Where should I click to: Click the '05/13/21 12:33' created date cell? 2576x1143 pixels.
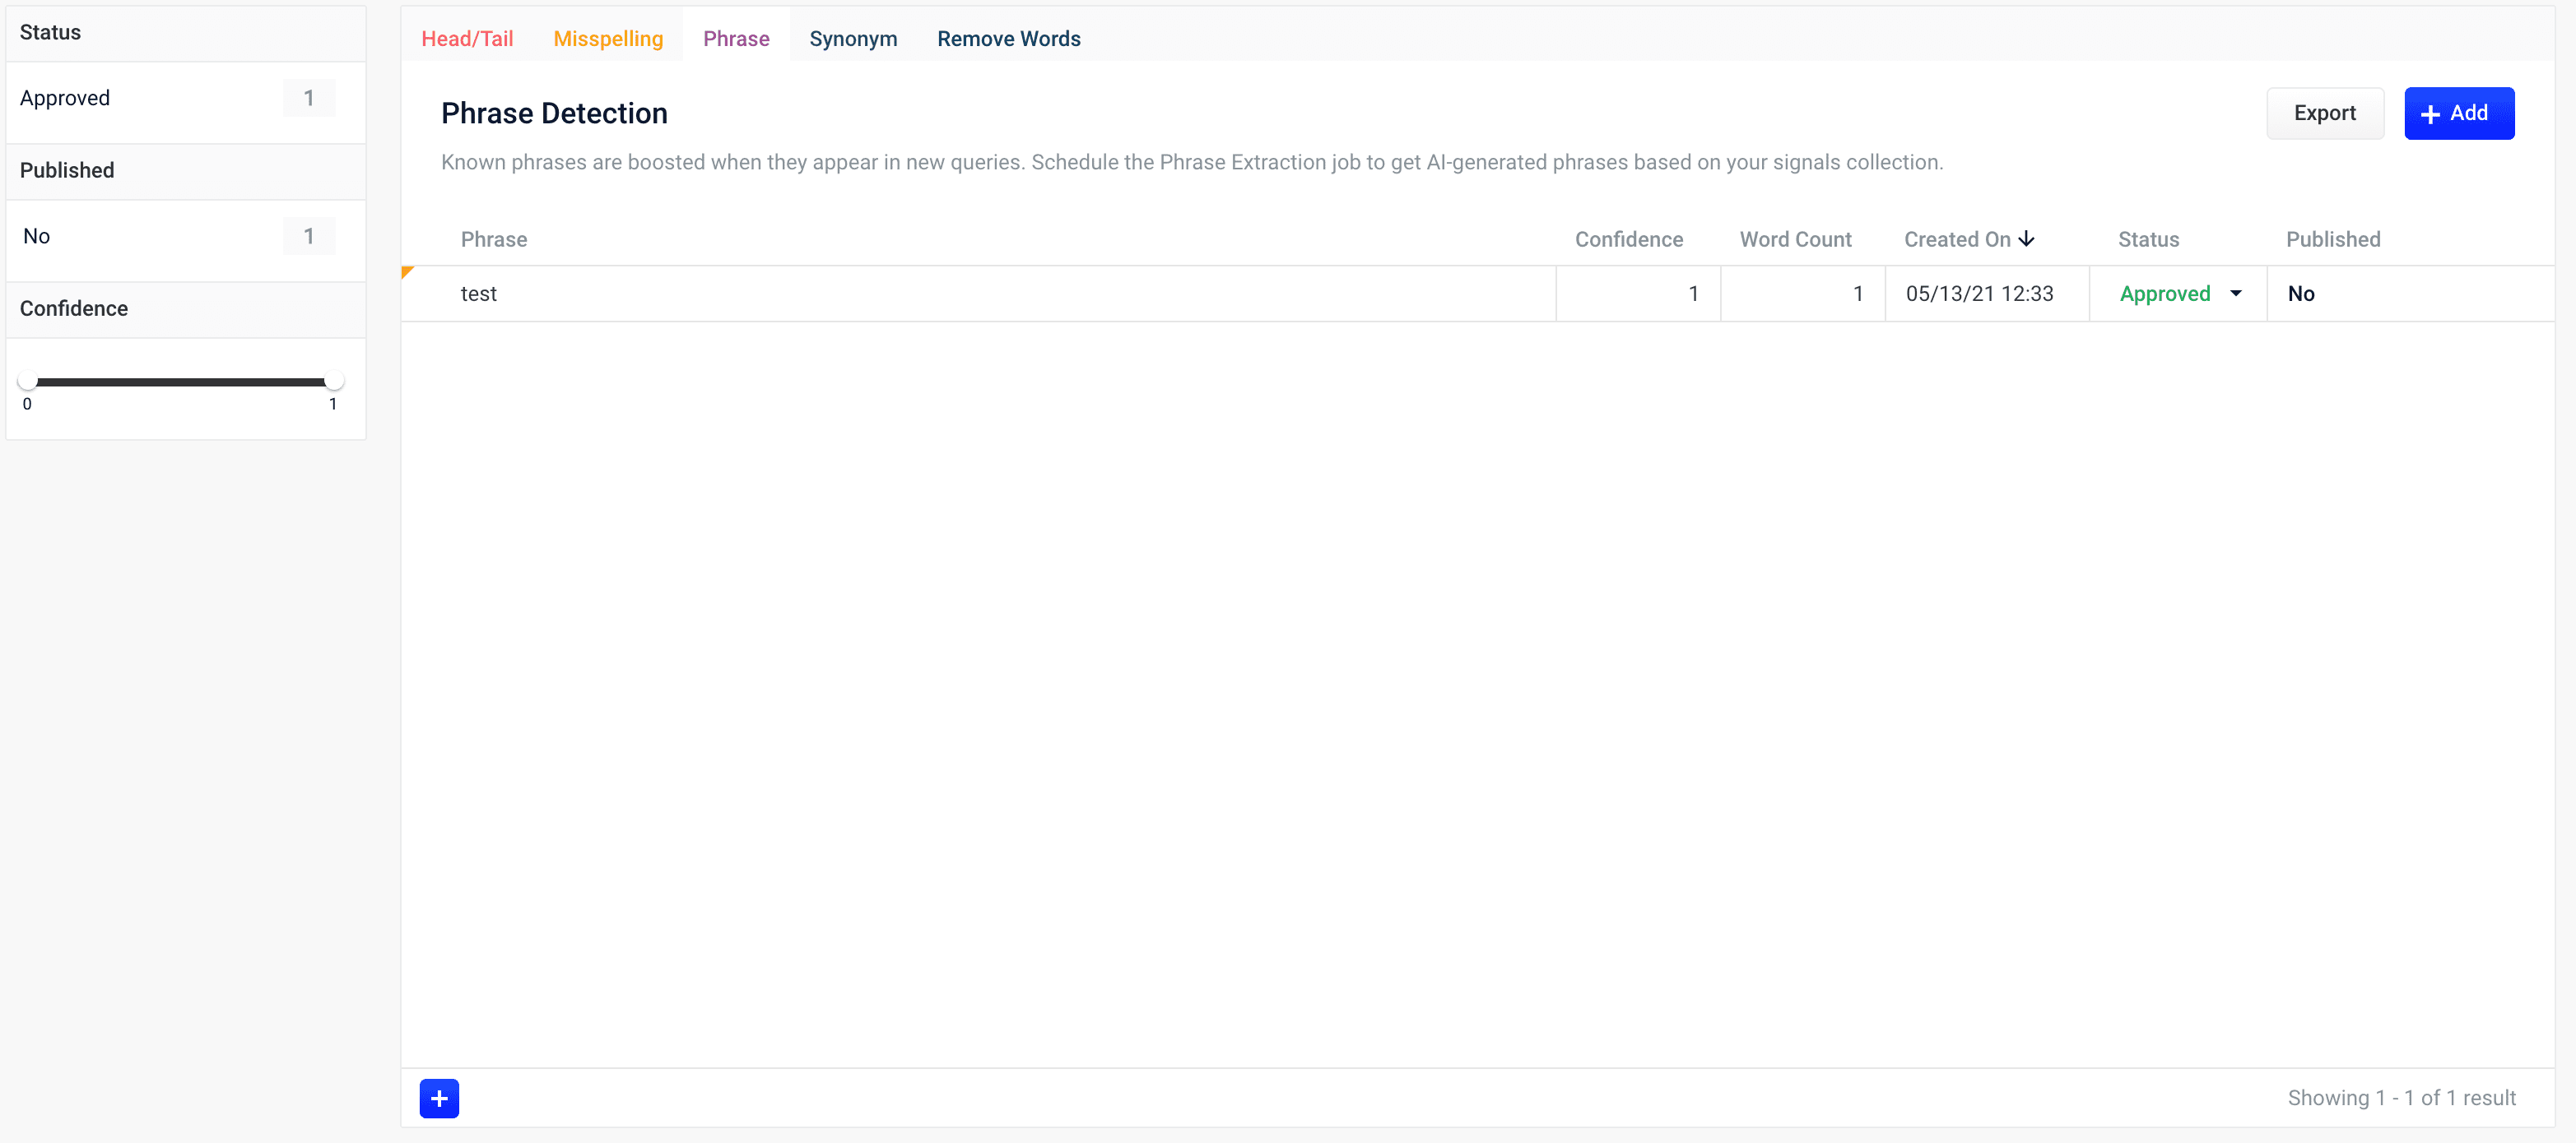tap(1986, 294)
